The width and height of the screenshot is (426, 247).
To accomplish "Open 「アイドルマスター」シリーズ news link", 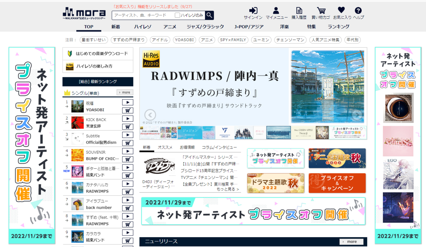I will [209, 157].
